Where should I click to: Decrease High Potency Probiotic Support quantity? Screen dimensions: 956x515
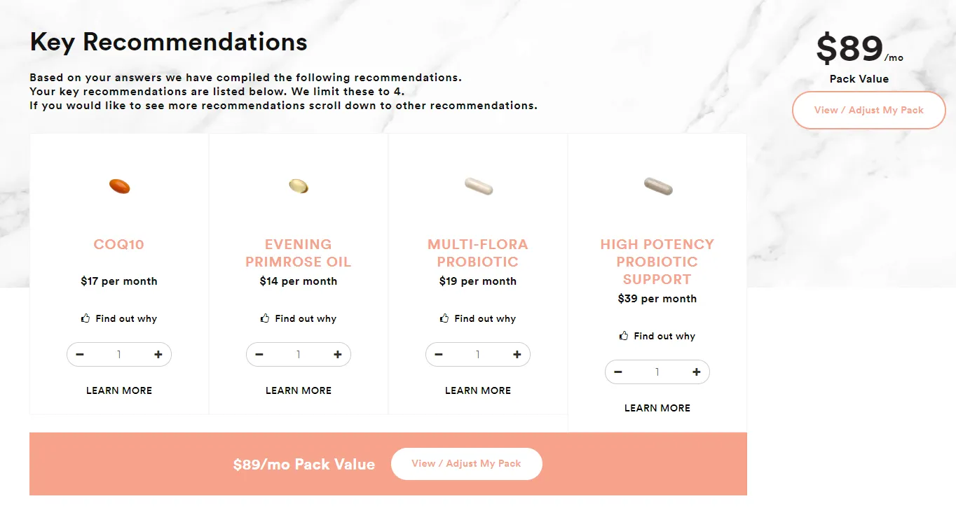tap(618, 372)
